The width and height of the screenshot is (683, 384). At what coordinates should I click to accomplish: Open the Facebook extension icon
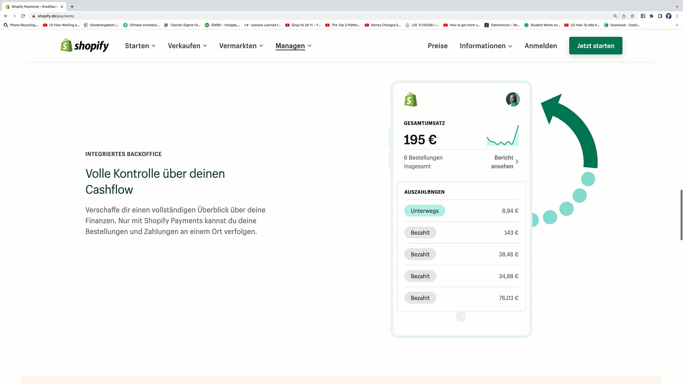pyautogui.click(x=643, y=16)
